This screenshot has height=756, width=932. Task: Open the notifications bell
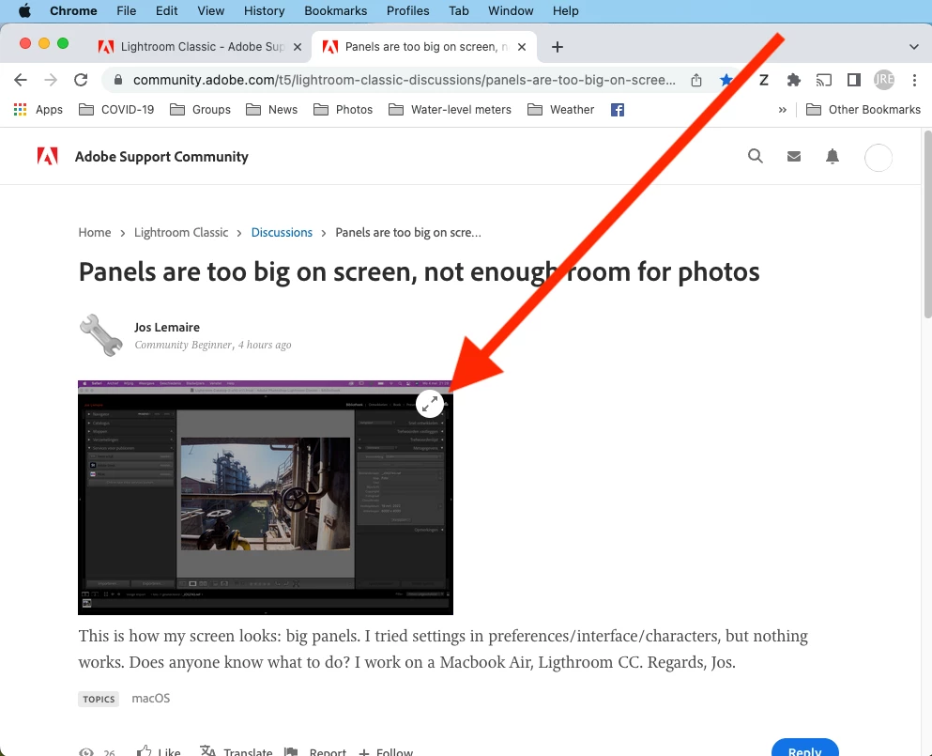tap(833, 157)
